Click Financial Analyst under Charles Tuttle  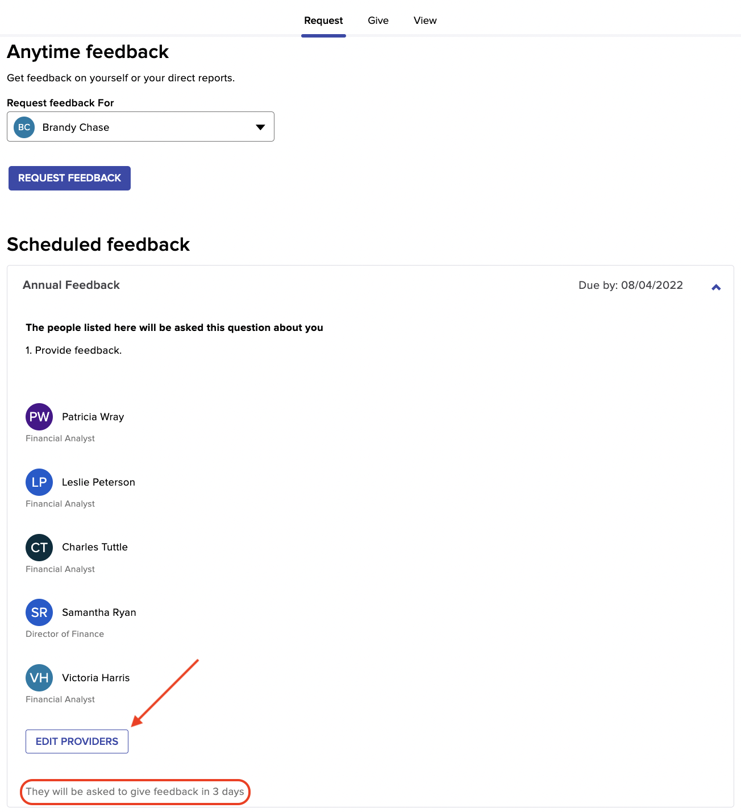[60, 569]
